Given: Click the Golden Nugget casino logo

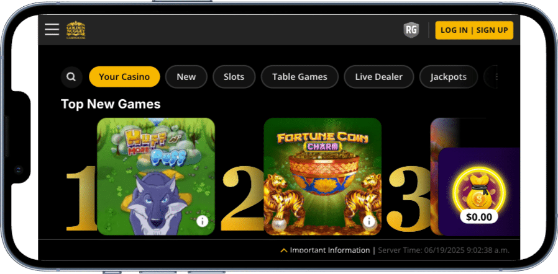Looking at the screenshot, I should (x=76, y=30).
